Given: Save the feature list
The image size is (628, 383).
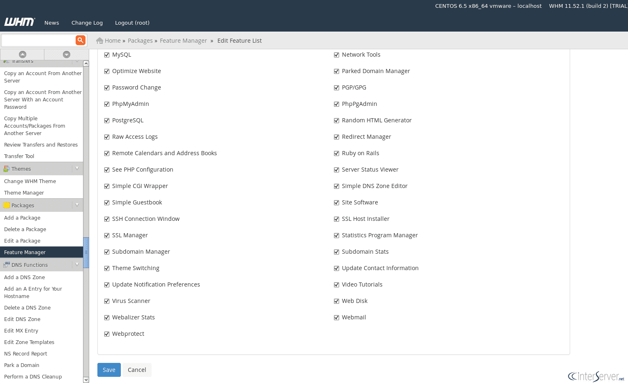Looking at the screenshot, I should coord(109,370).
